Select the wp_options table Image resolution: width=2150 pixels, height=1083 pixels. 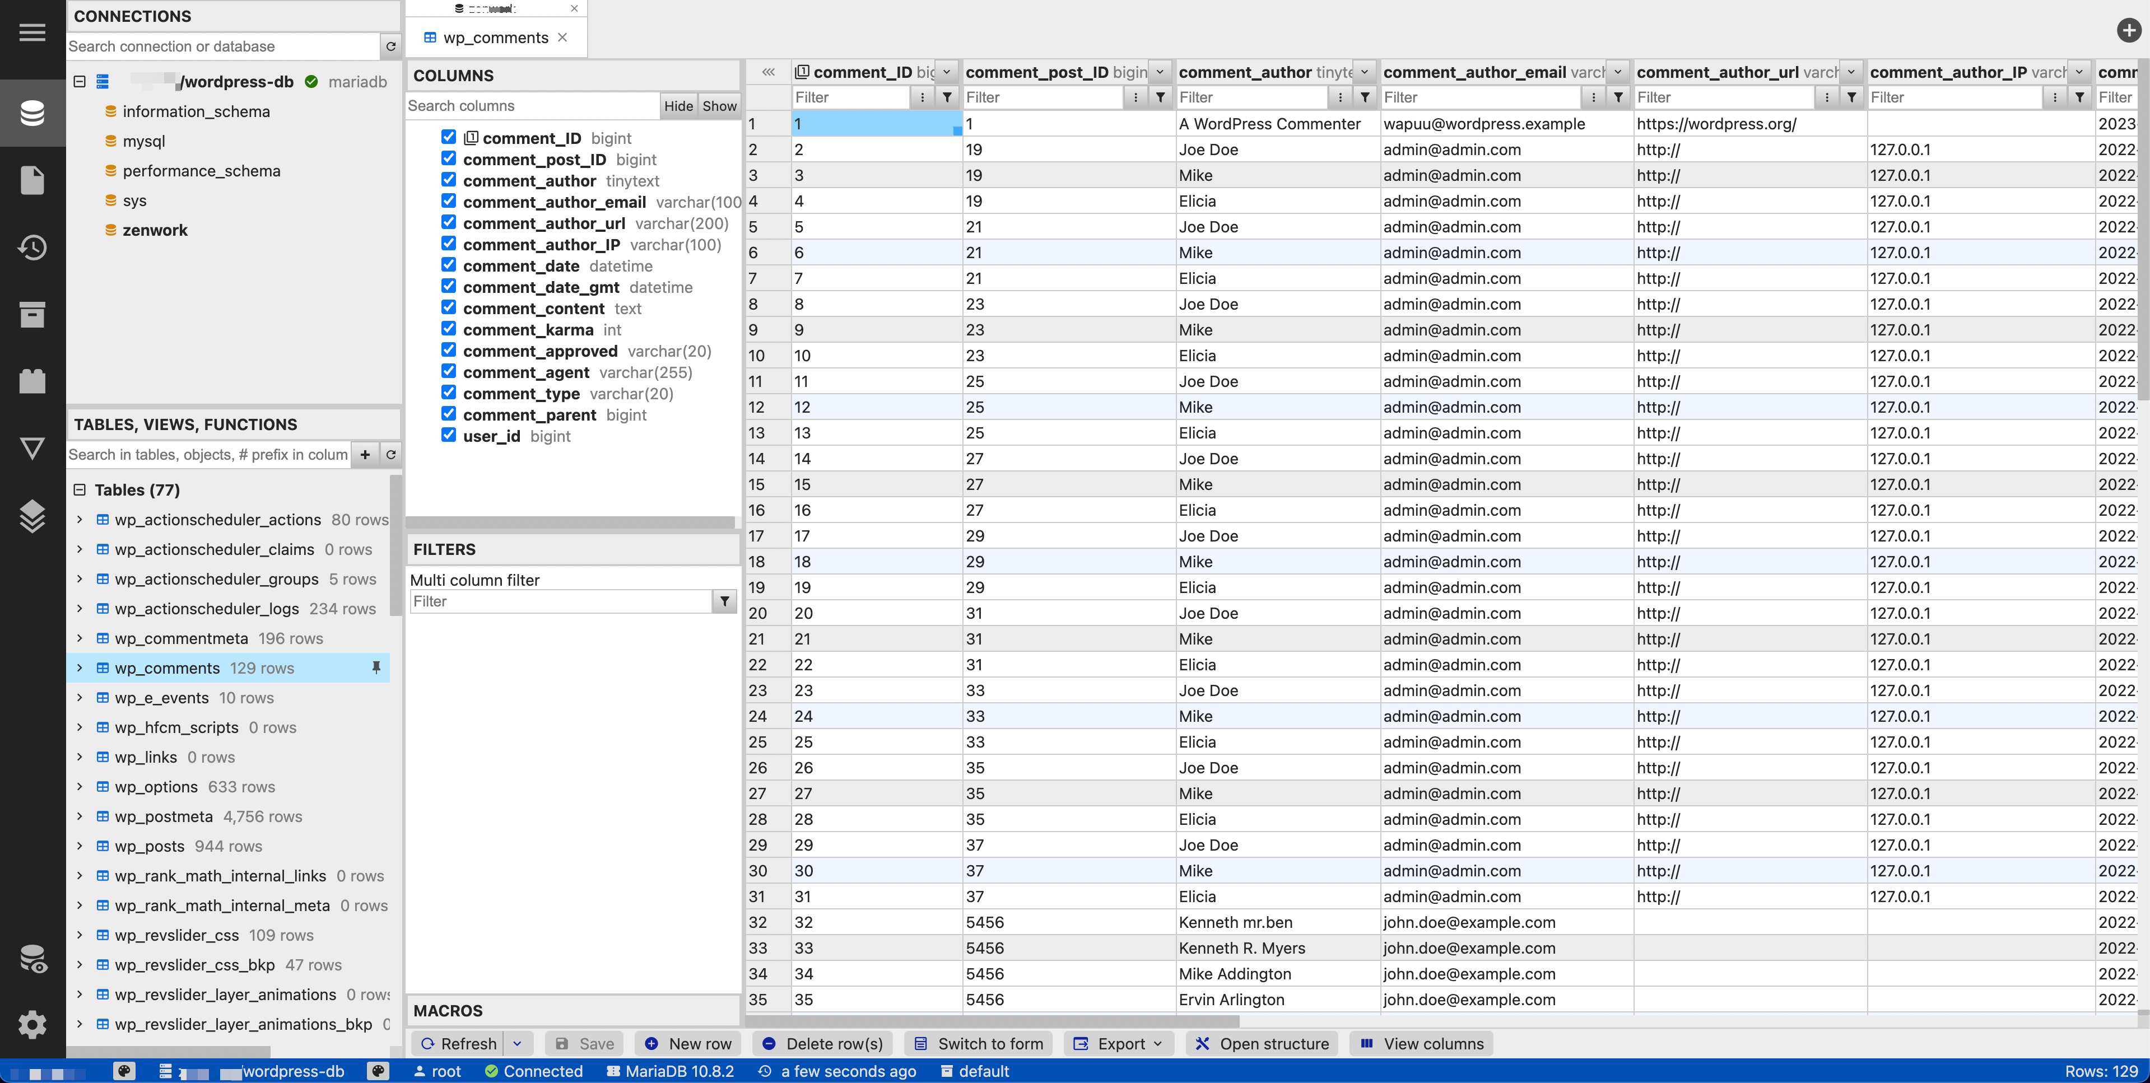pos(156,787)
